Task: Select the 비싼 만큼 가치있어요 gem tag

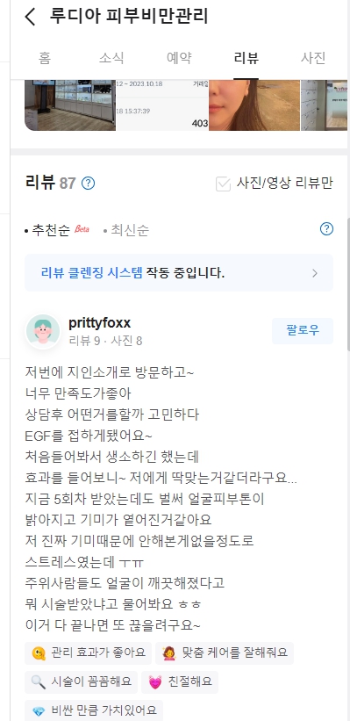Action: coord(94,710)
